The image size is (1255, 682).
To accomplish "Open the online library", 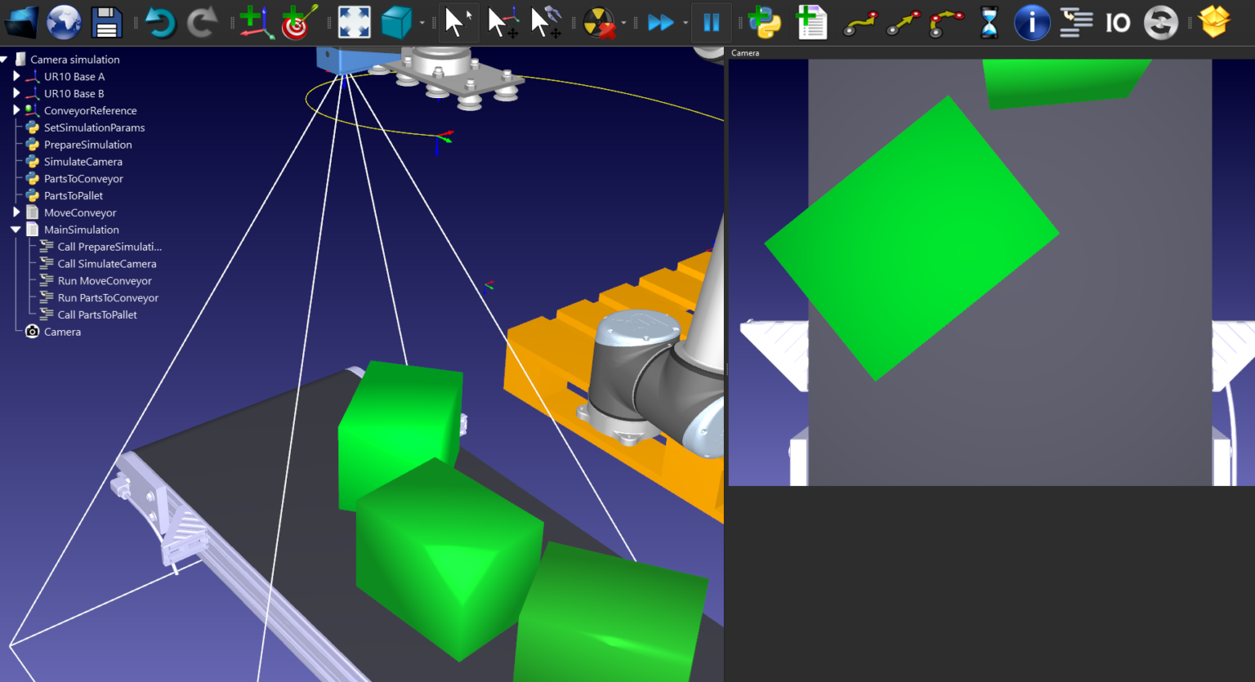I will 64,22.
